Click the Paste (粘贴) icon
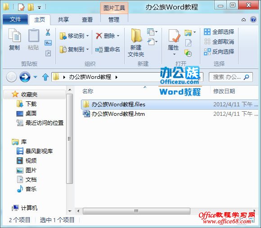 [33, 35]
